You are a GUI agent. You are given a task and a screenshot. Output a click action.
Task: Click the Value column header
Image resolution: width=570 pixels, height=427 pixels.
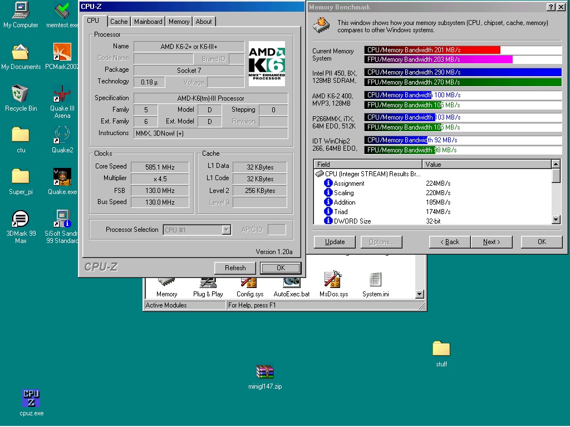[x=487, y=165]
